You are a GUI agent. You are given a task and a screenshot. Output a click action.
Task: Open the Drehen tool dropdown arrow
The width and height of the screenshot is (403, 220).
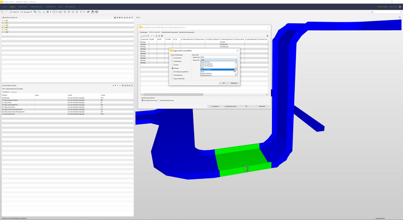point(18,12)
